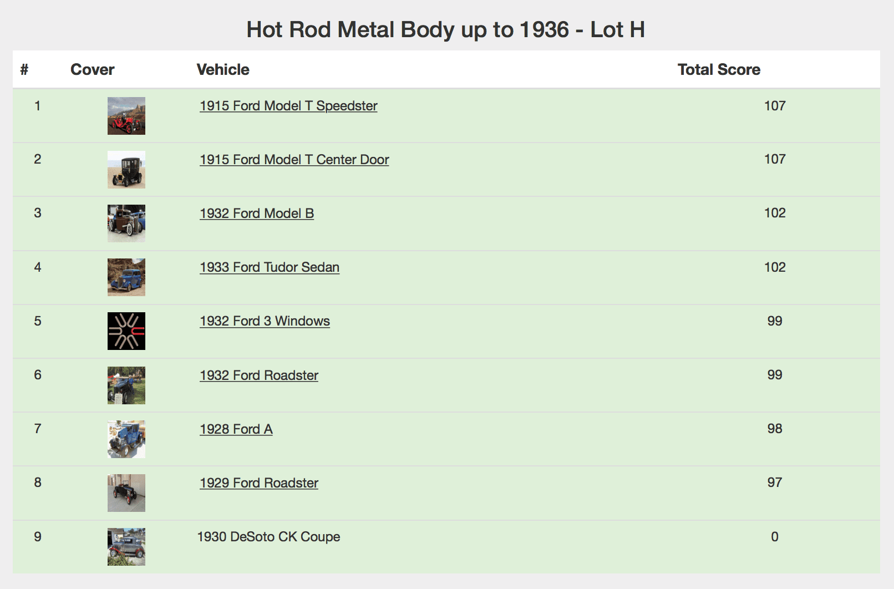Click the 1930 DeSoto CK Coupe name
Screen dimensions: 894x589
268,537
